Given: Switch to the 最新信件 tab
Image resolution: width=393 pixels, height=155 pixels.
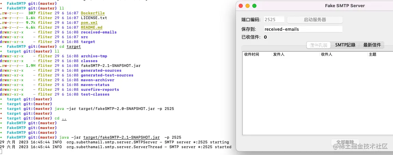Looking at the screenshot, I should (x=372, y=45).
